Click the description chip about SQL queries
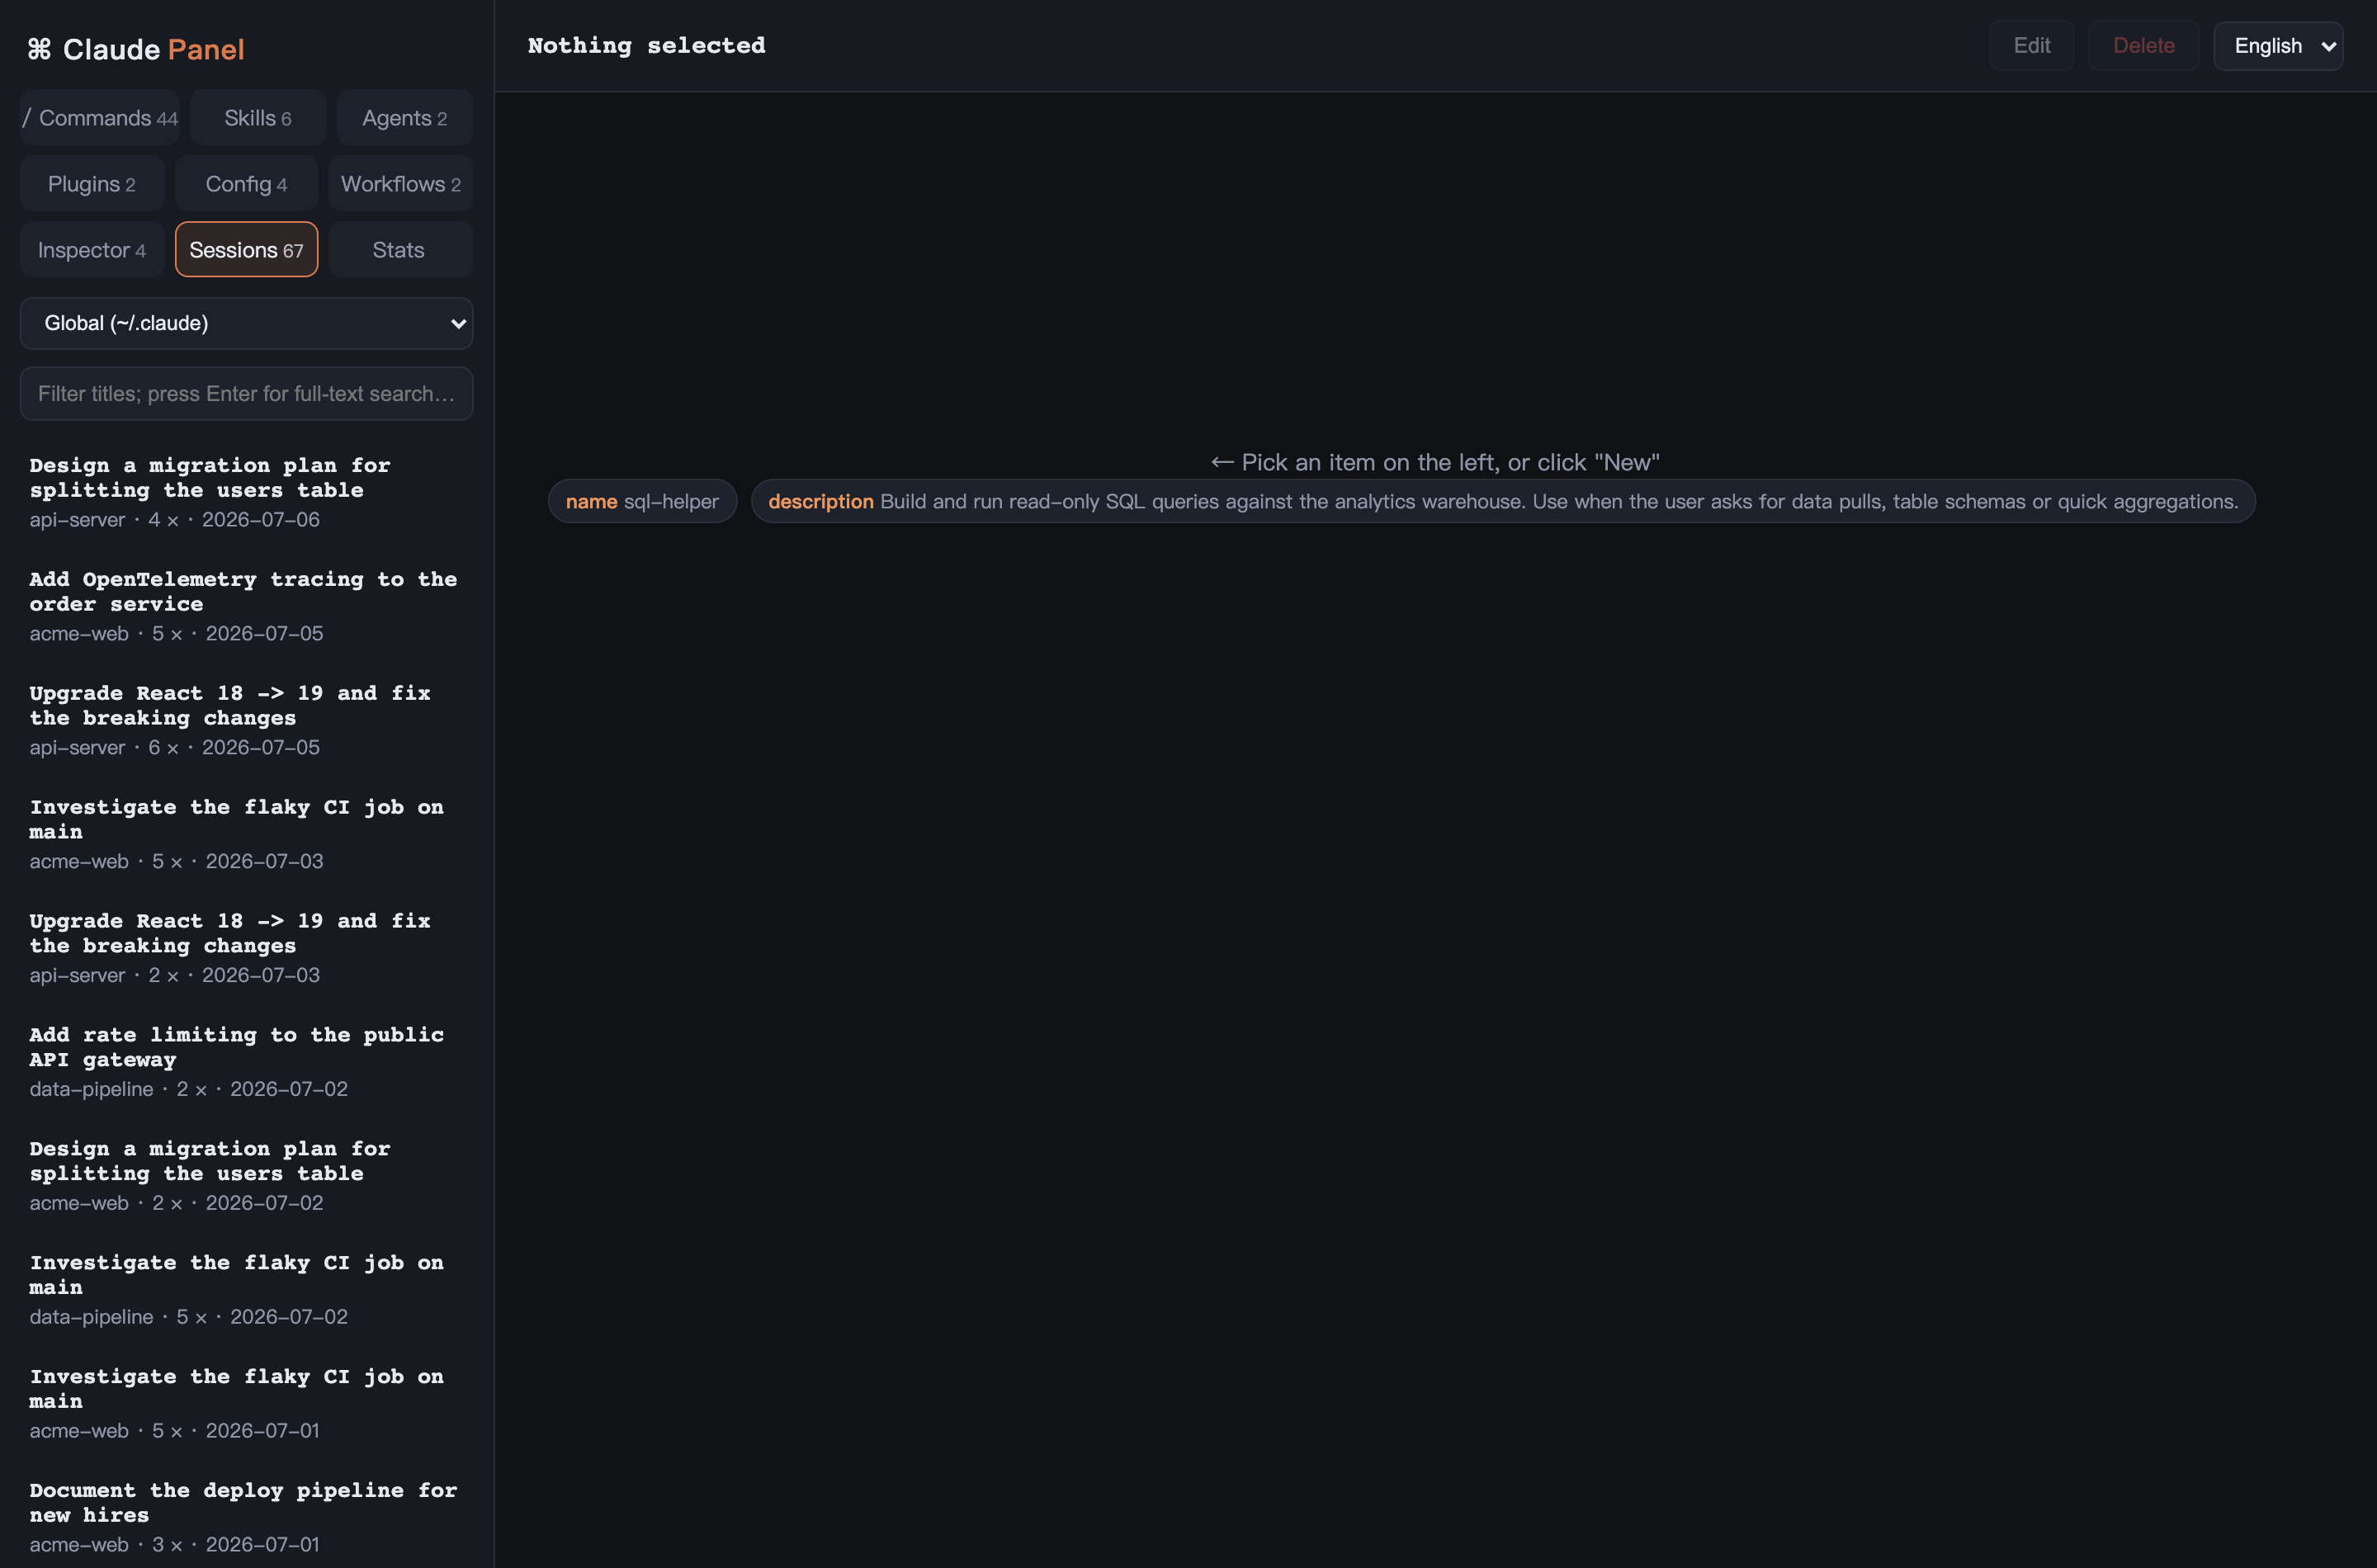The width and height of the screenshot is (2377, 1568). click(x=1502, y=501)
